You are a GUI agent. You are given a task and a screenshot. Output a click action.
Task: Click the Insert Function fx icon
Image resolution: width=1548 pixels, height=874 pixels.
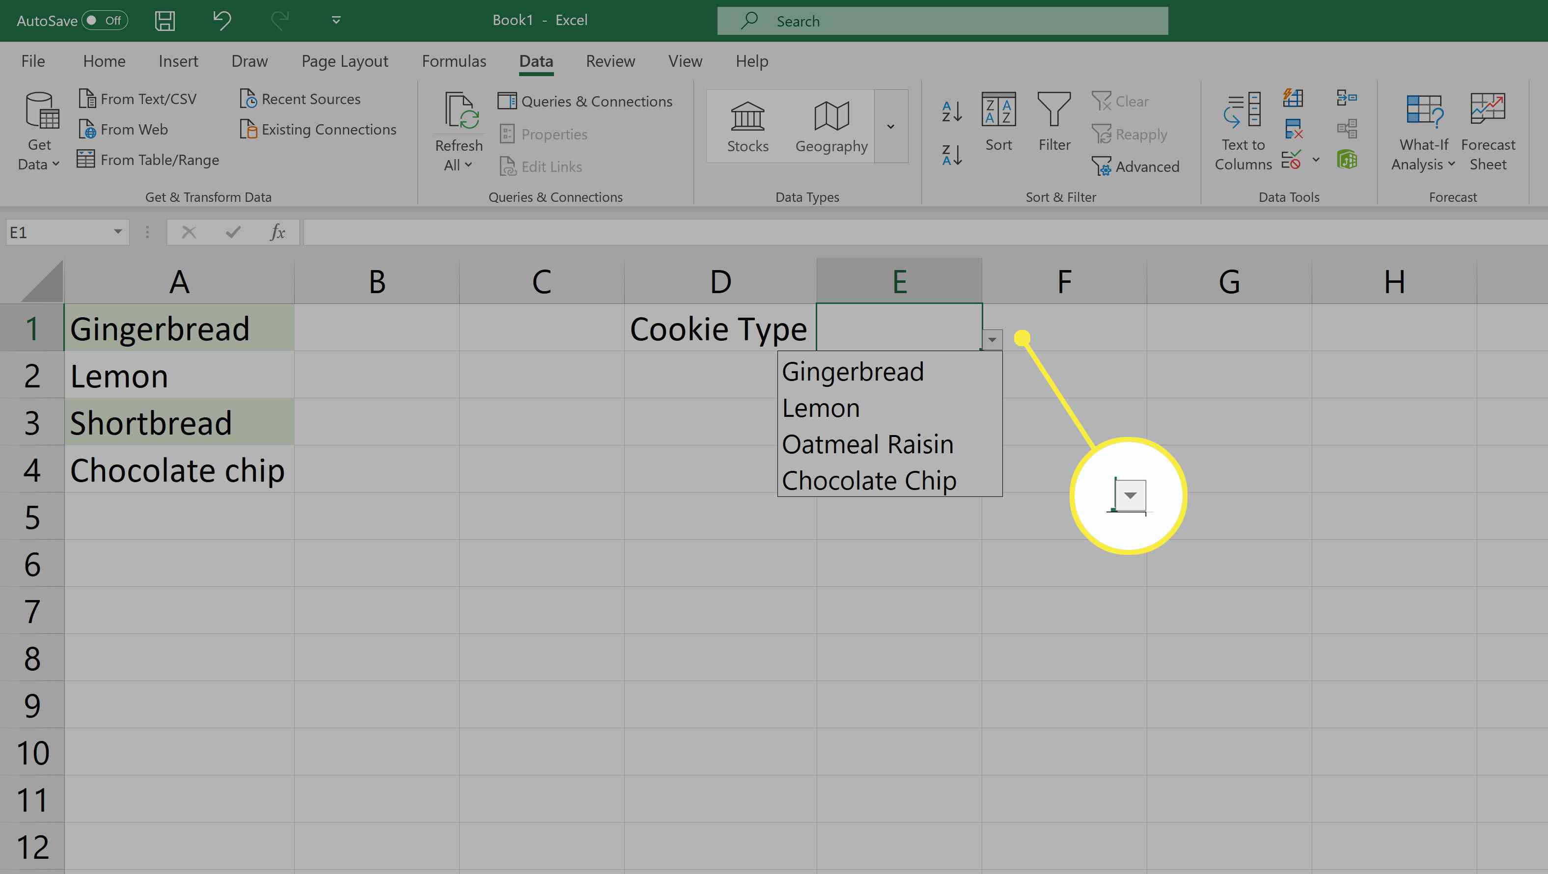[x=277, y=232]
